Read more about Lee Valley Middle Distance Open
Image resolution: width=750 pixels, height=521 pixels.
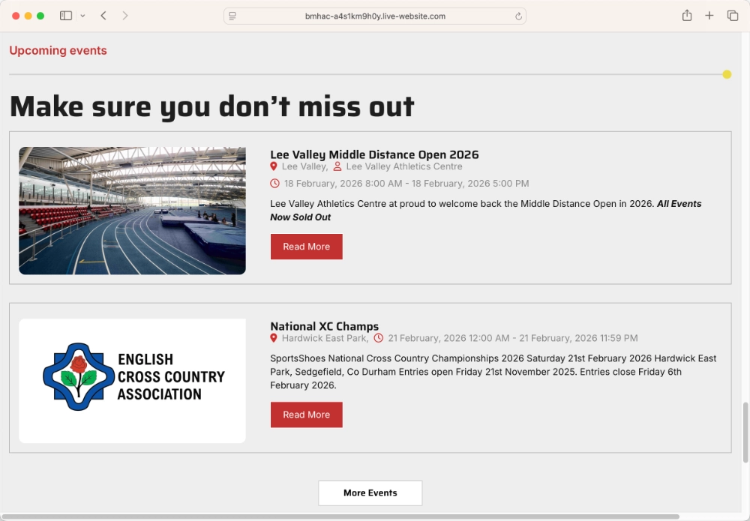tap(306, 247)
